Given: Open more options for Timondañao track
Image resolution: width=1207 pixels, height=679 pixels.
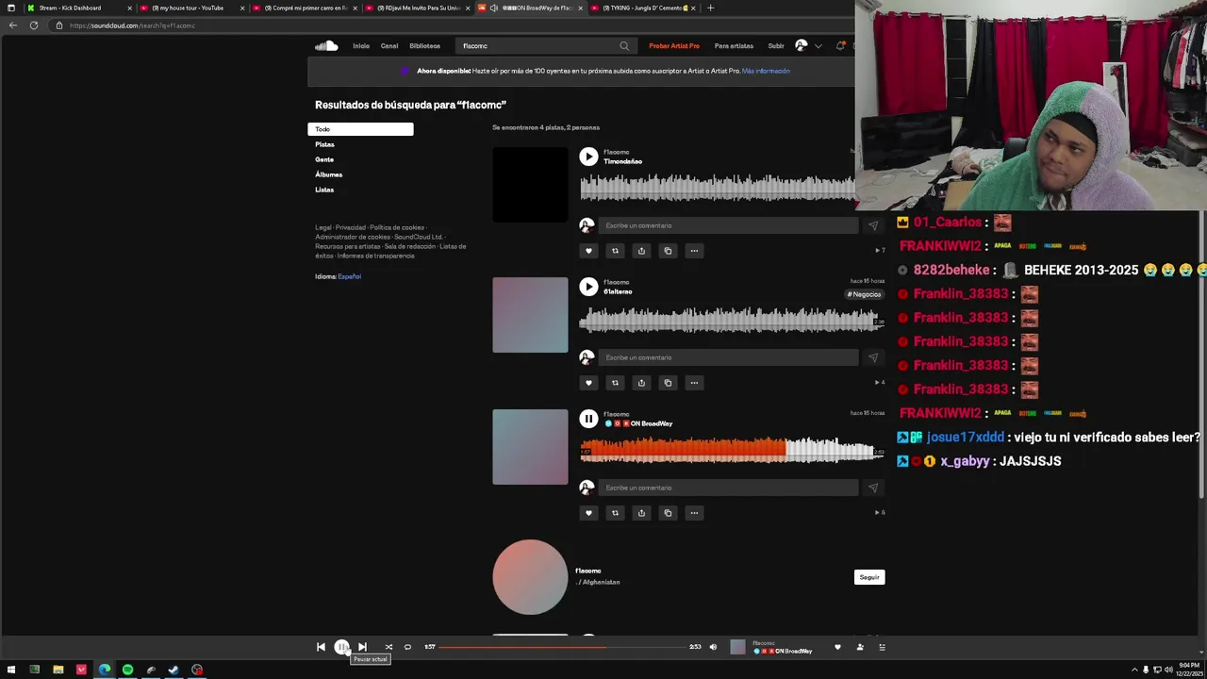Looking at the screenshot, I should [694, 251].
